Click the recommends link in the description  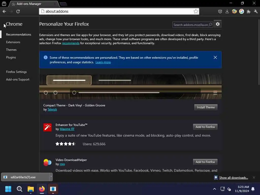[x=71, y=43]
